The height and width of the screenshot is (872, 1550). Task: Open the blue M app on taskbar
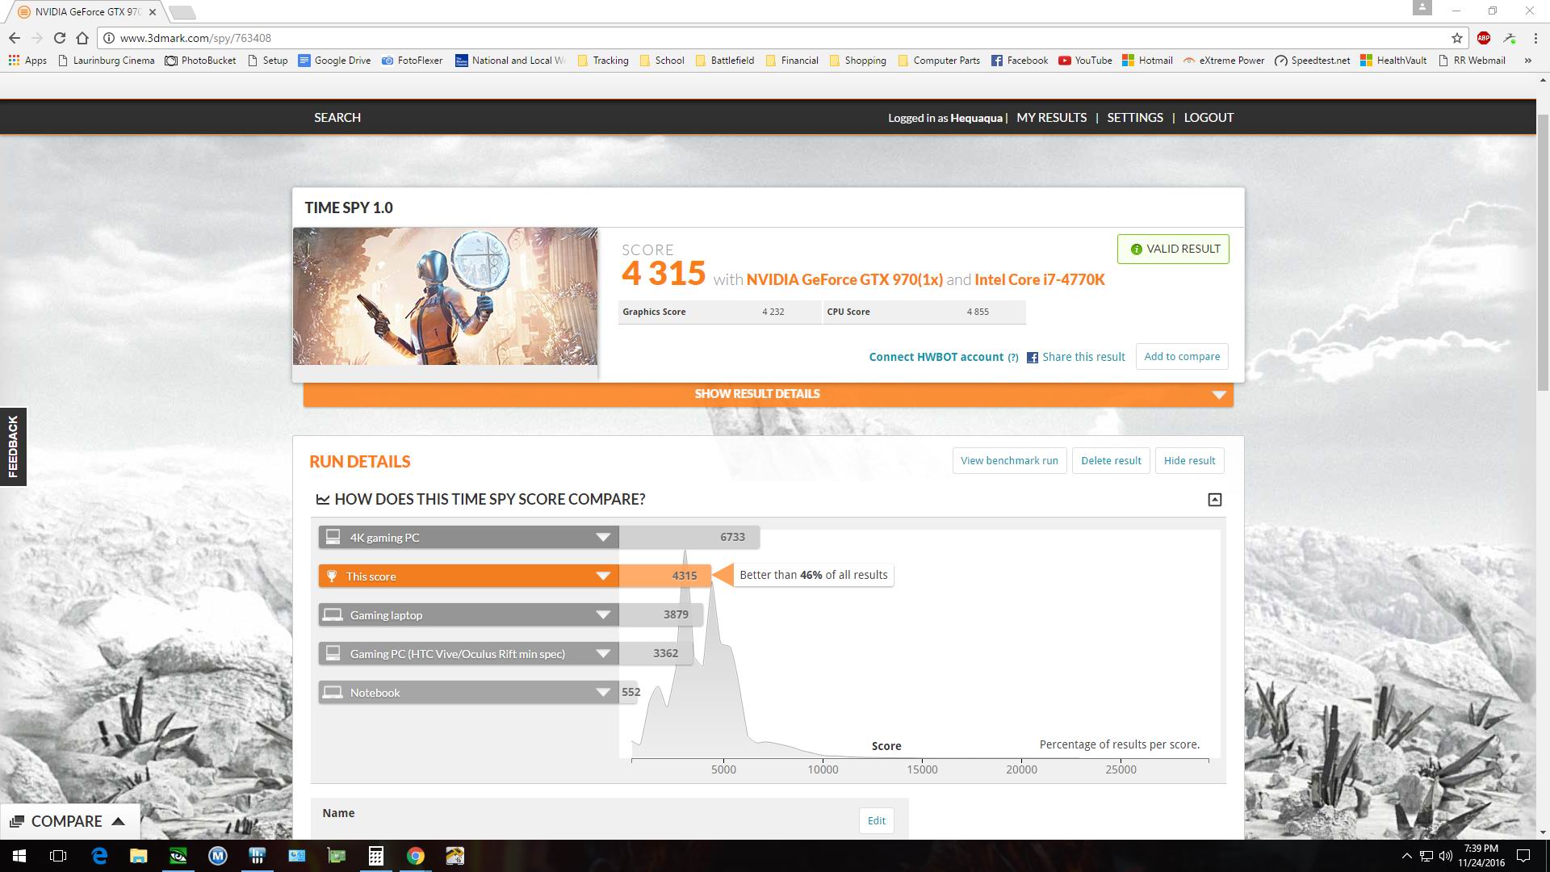point(218,856)
